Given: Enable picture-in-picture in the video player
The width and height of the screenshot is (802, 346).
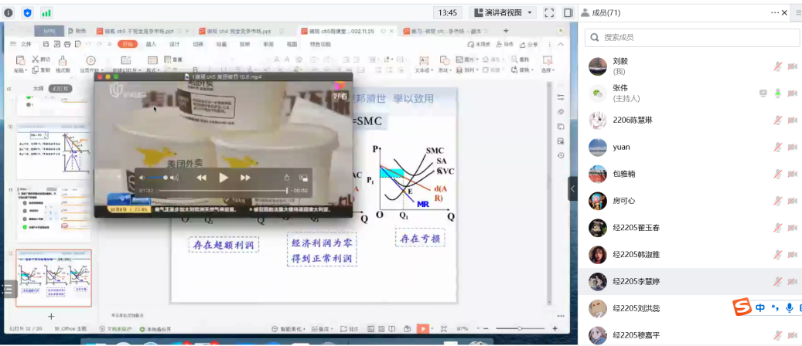Looking at the screenshot, I should tap(303, 178).
